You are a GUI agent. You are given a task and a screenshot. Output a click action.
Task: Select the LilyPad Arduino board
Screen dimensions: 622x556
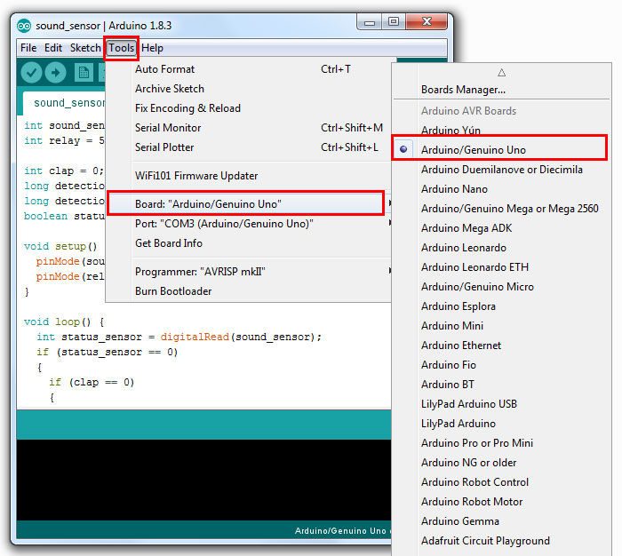pos(502,424)
